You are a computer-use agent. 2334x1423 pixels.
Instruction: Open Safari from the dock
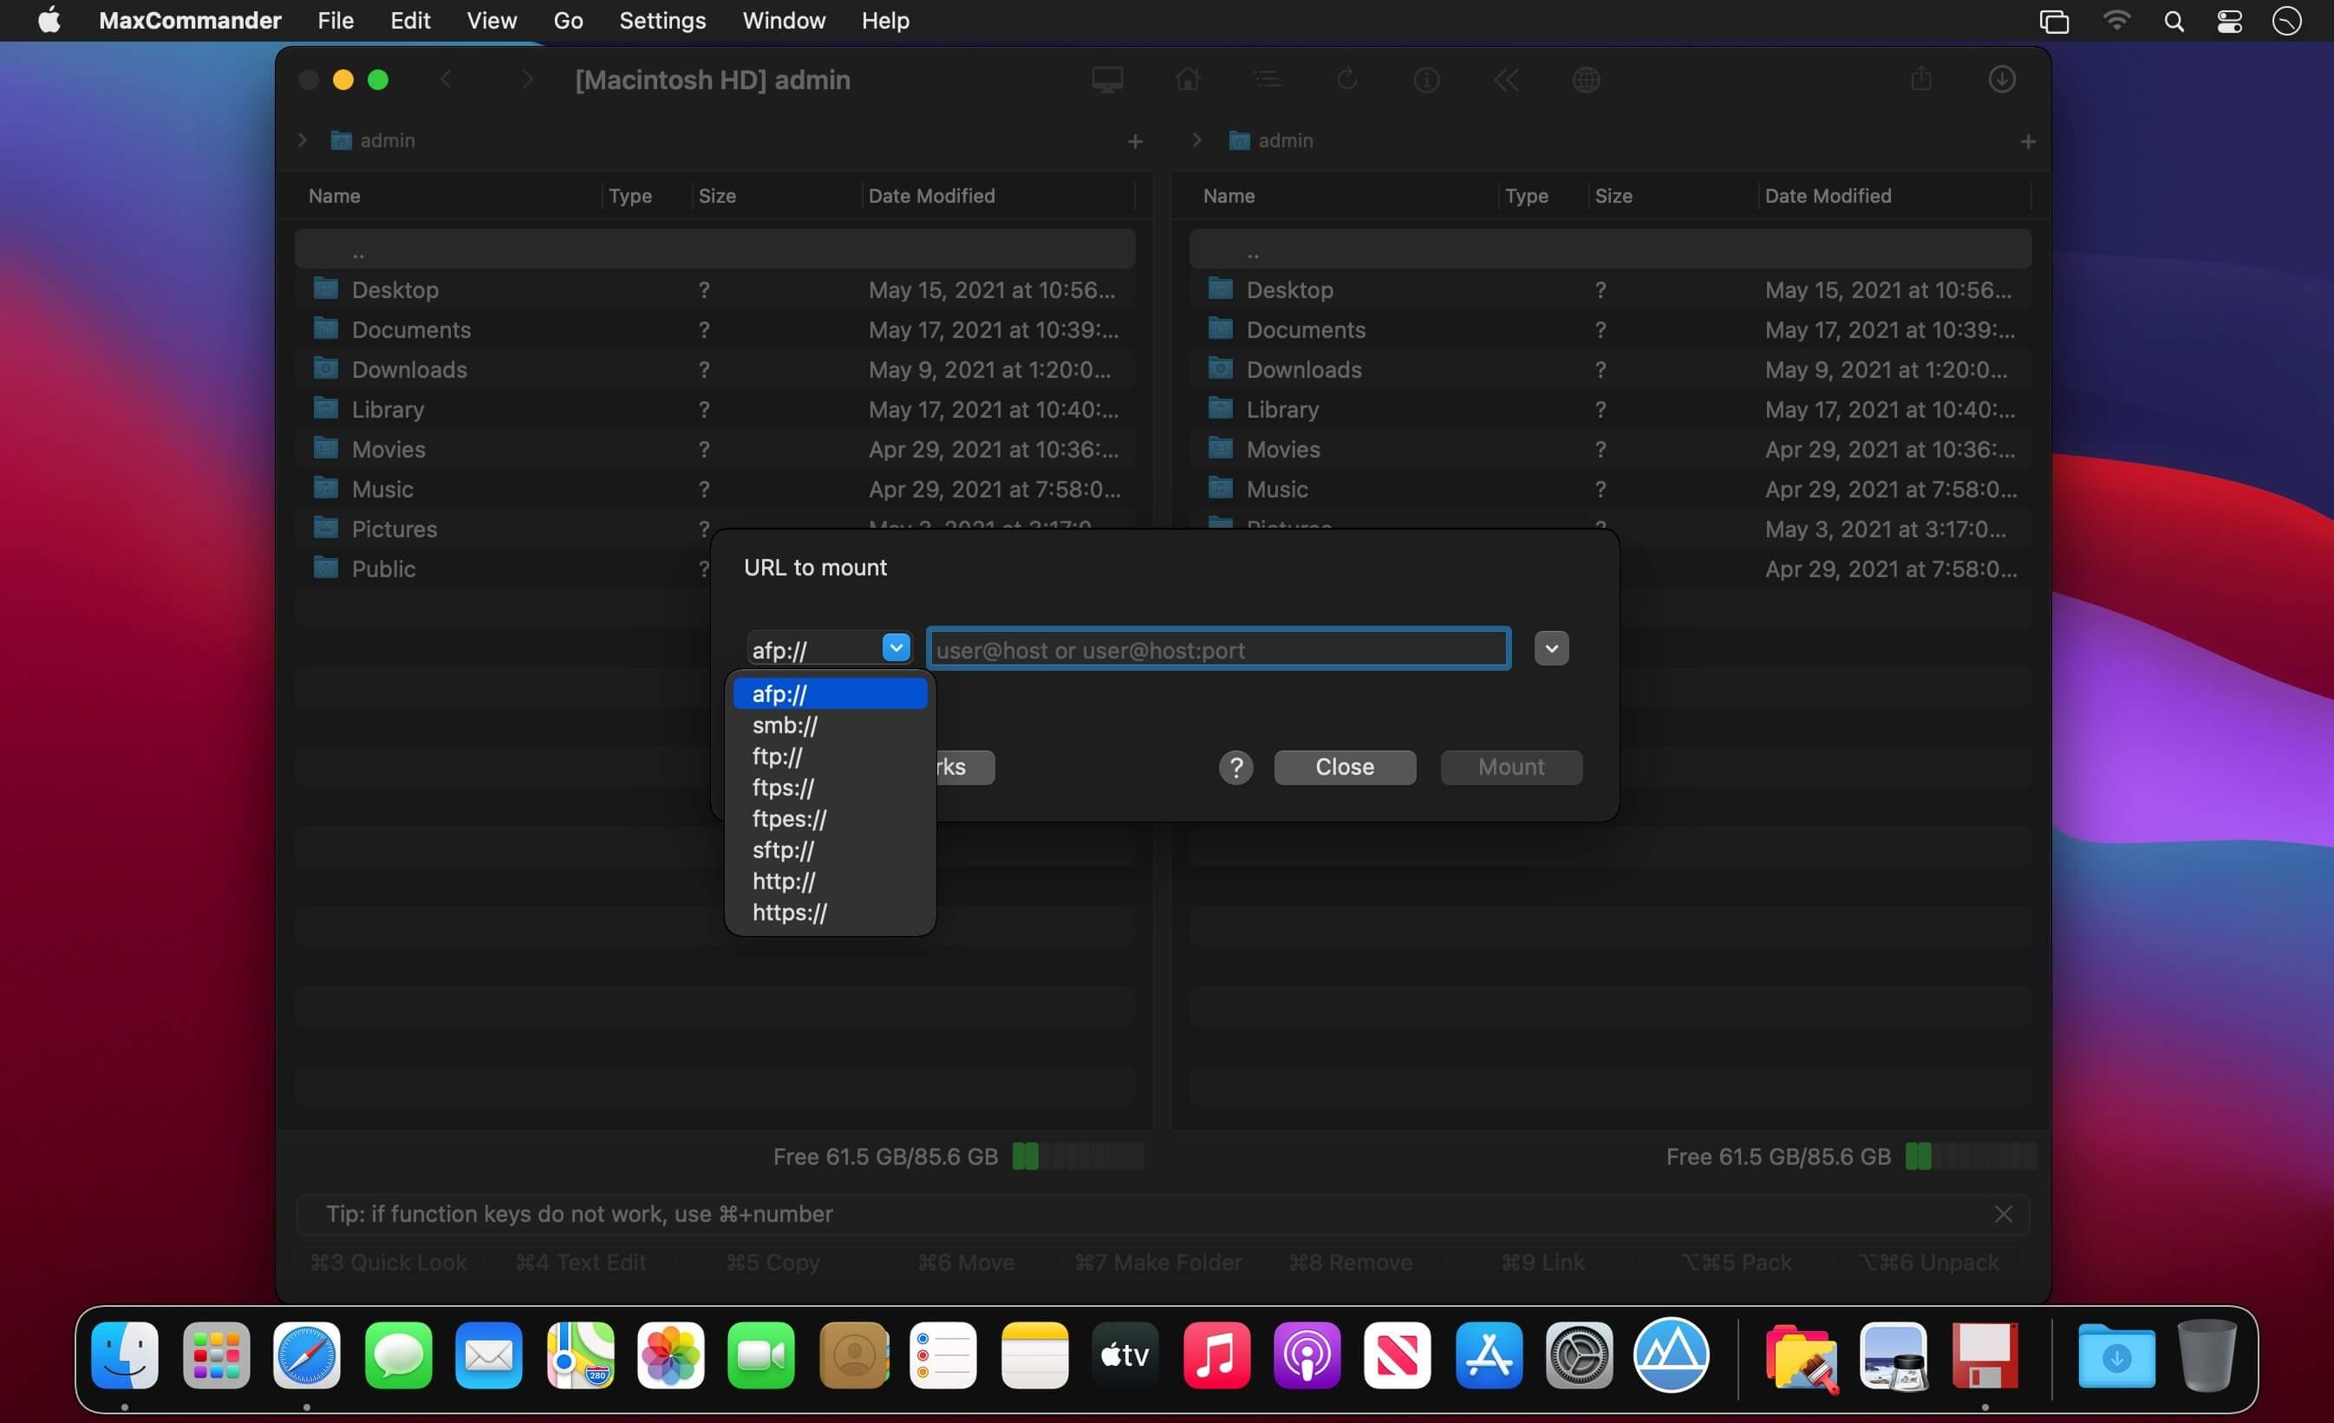306,1355
